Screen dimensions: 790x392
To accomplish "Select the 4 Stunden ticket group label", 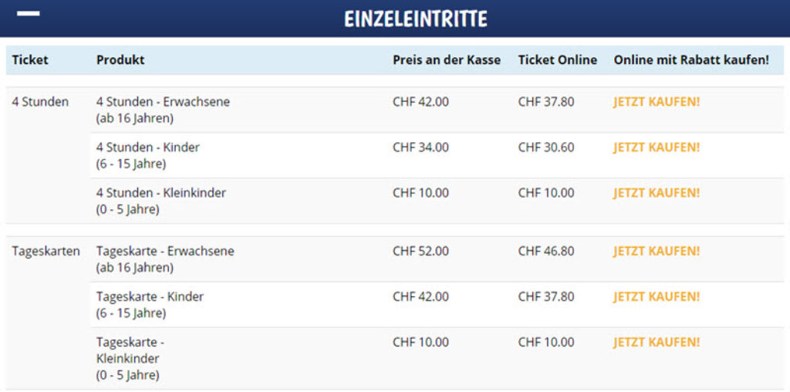I will (40, 102).
